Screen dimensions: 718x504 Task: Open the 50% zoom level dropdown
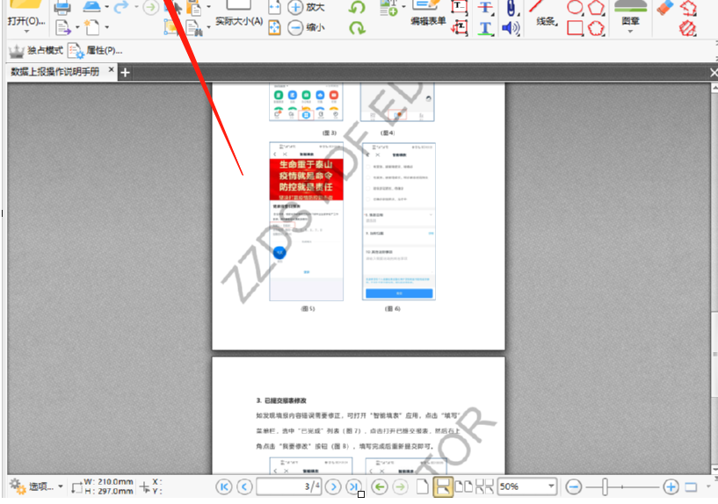click(551, 486)
